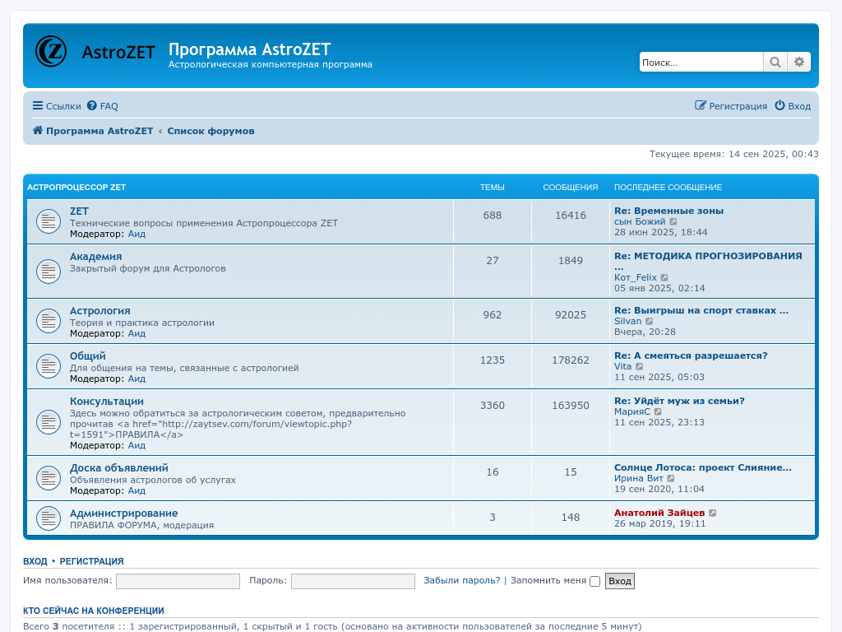This screenshot has height=632, width=842.
Task: View latest post icon beside Анатолий Зайцев
Action: [x=713, y=513]
